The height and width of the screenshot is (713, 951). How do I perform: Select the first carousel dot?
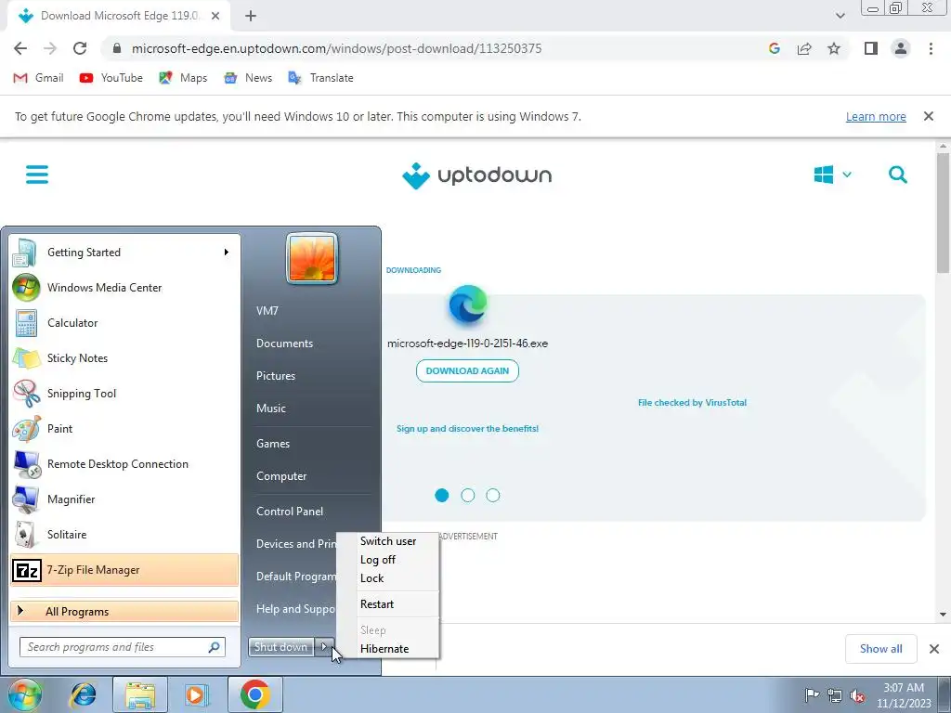pos(441,496)
